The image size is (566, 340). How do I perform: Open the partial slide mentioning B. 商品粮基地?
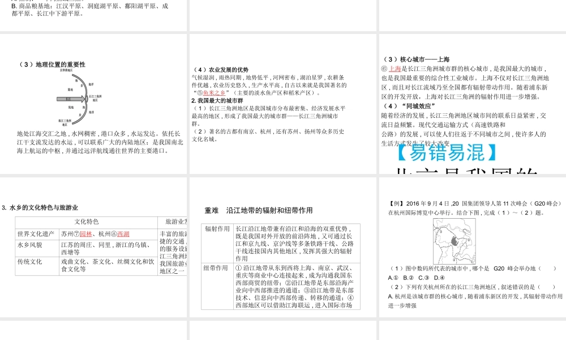93,15
